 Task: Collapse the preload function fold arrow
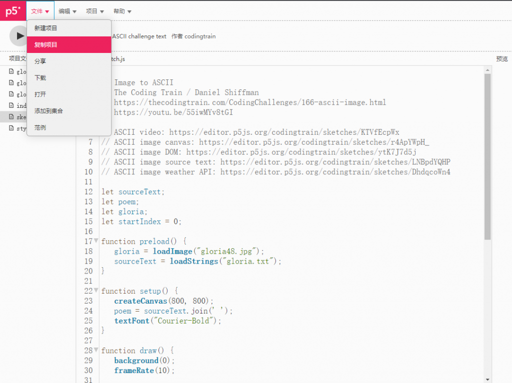[96, 241]
